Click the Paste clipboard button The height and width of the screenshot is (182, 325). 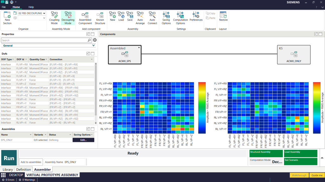pos(210,18)
